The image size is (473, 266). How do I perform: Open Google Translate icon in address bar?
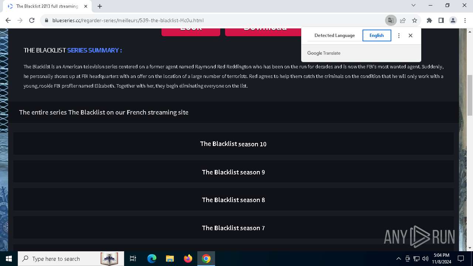coord(391,20)
